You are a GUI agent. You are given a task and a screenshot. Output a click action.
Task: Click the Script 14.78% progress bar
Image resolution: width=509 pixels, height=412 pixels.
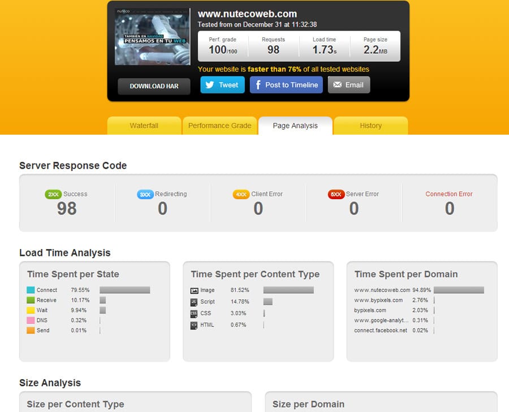(x=268, y=302)
